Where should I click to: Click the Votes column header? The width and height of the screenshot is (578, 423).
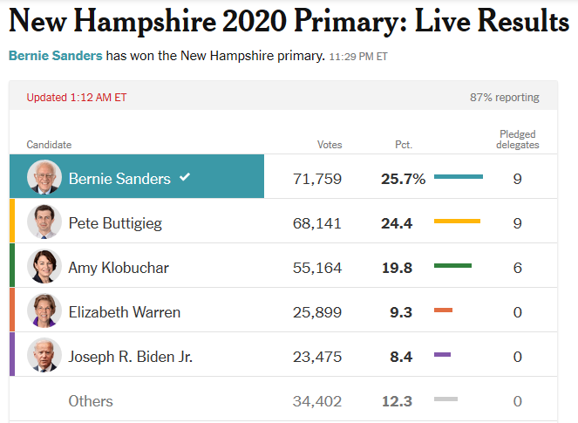[x=330, y=145]
